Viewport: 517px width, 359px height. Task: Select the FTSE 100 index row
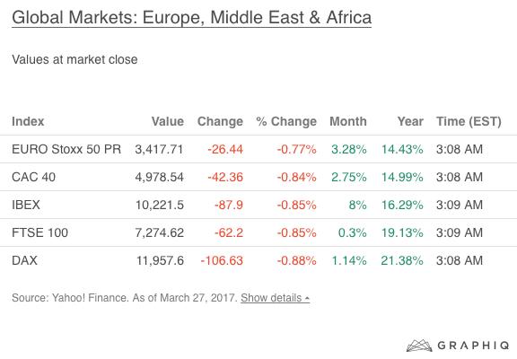pyautogui.click(x=258, y=232)
